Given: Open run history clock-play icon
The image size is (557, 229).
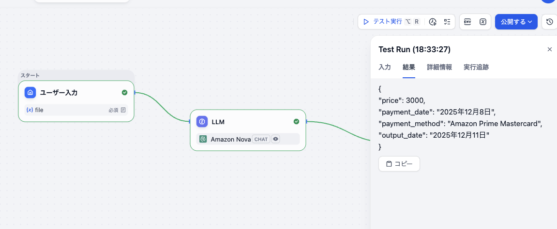Looking at the screenshot, I should [432, 22].
